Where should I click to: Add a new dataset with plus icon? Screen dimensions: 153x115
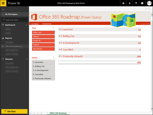click(x=27, y=59)
